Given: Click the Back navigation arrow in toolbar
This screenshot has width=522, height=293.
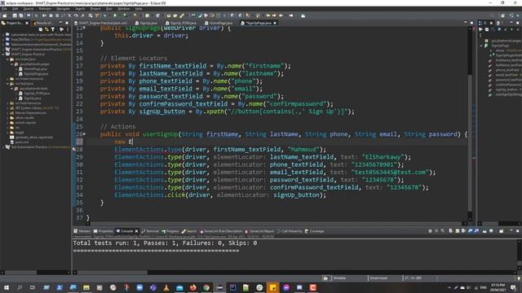Looking at the screenshot, I should [281, 15].
